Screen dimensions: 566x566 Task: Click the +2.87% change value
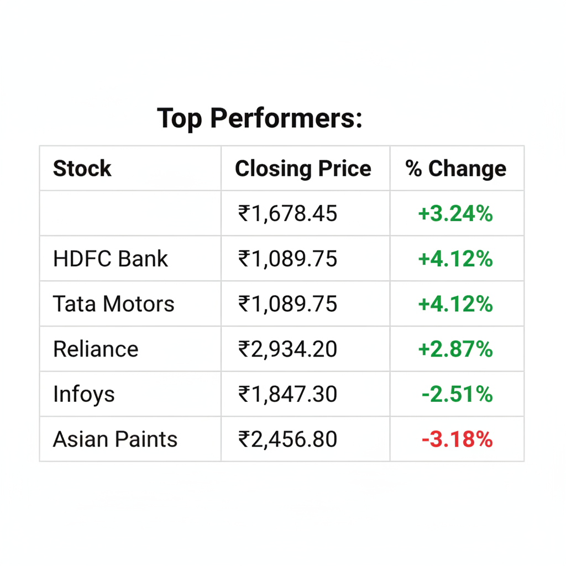tap(456, 349)
